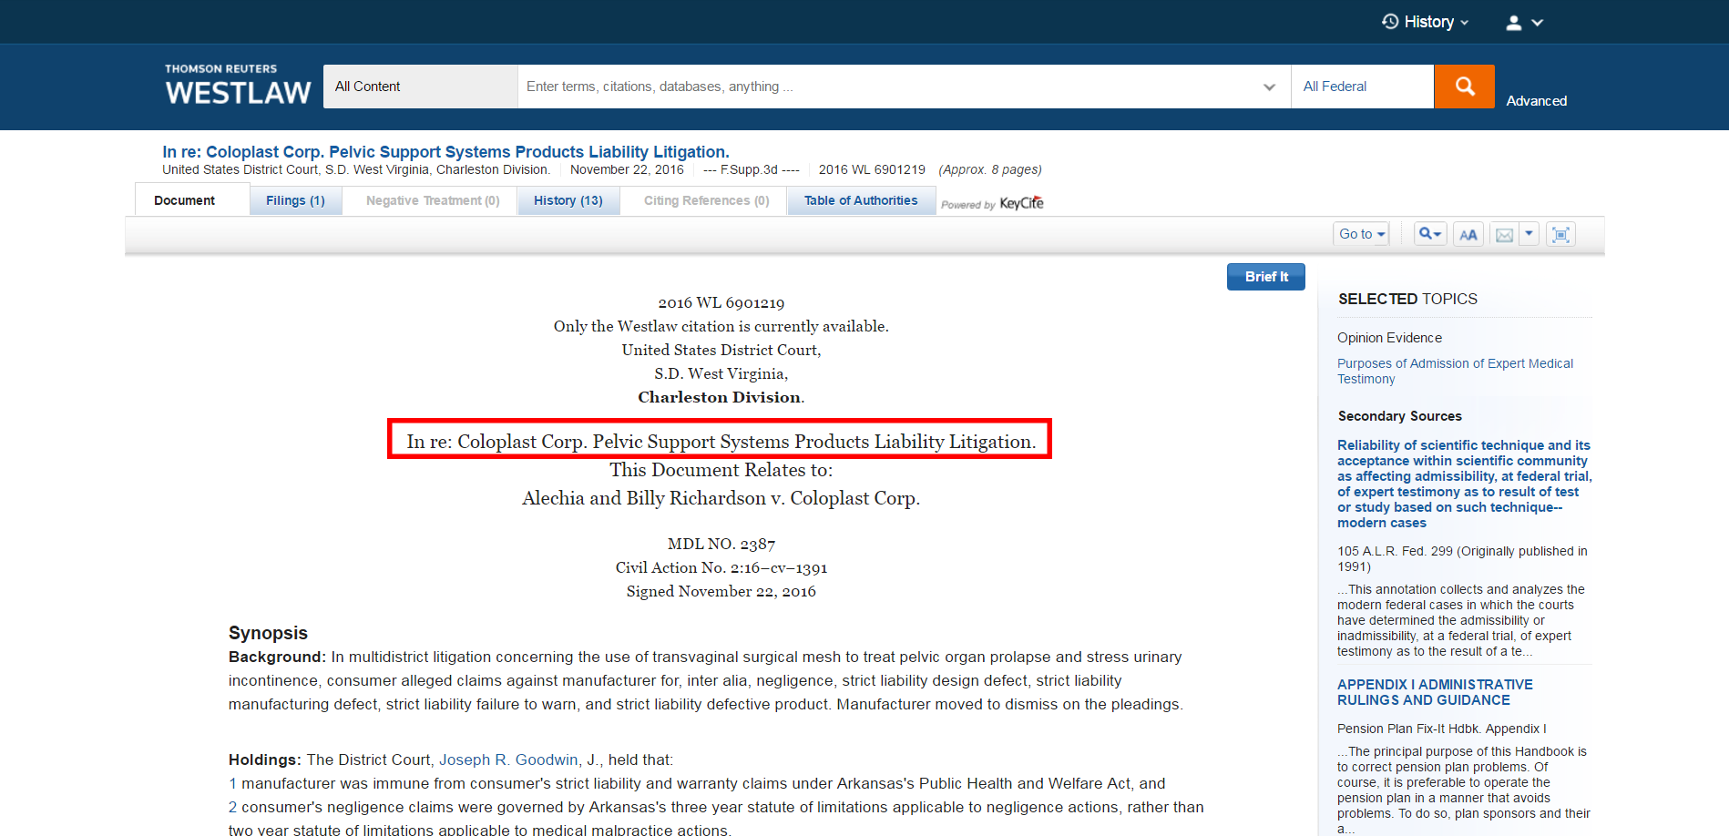
Task: Click the KeyCite logo
Action: 1021,203
